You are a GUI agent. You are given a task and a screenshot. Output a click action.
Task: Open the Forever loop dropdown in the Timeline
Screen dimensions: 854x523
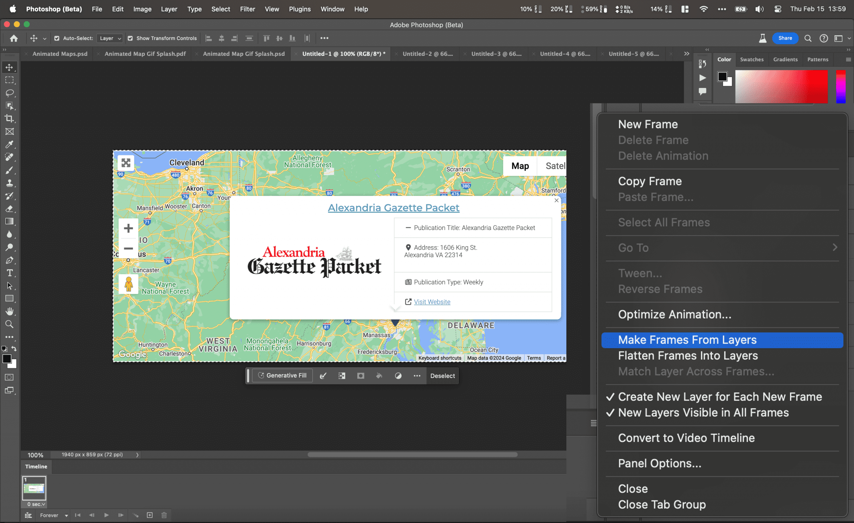(53, 515)
